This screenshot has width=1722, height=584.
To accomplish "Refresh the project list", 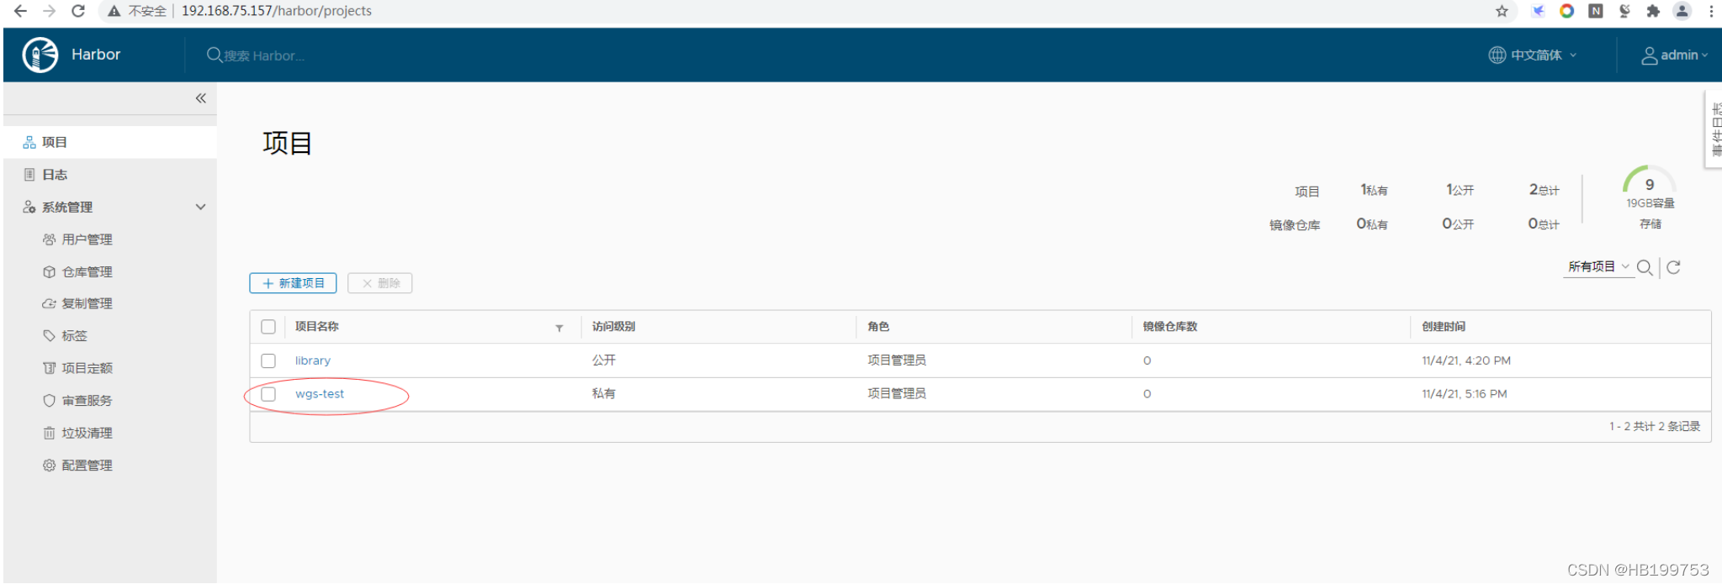I will (1674, 267).
